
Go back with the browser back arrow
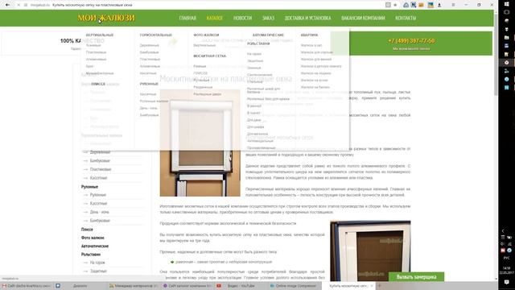tap(7, 5)
